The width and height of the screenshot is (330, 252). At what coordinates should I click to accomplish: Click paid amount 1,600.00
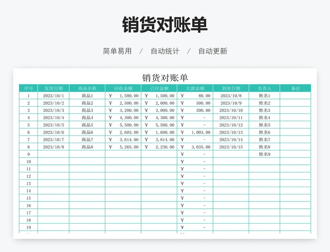coord(159,132)
